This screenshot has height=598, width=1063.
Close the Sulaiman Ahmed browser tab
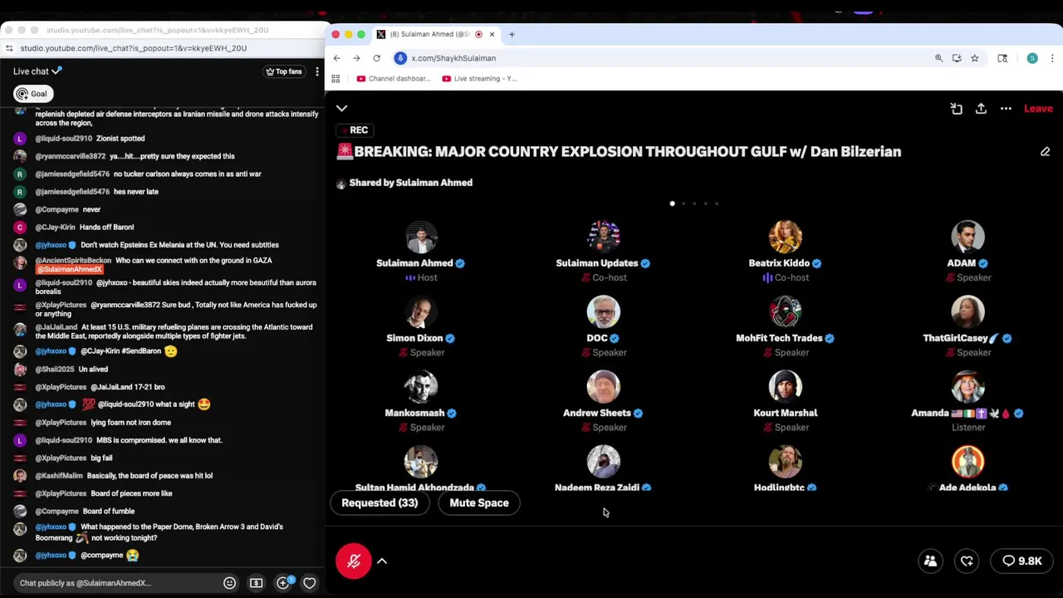(492, 34)
